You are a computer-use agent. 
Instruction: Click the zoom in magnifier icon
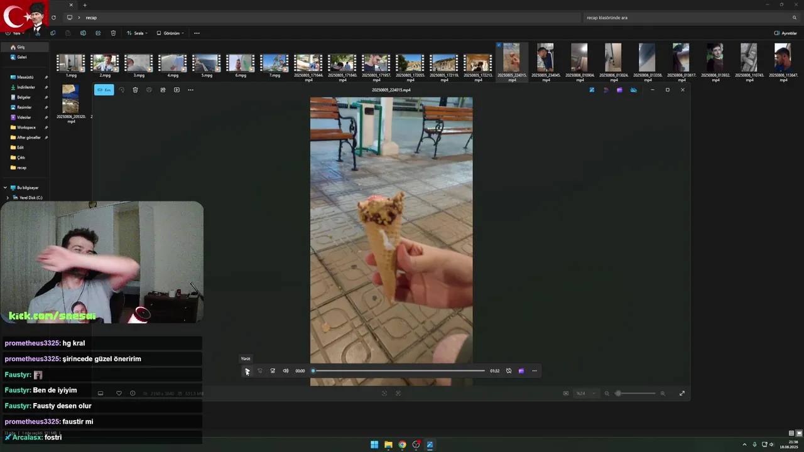[x=663, y=394]
